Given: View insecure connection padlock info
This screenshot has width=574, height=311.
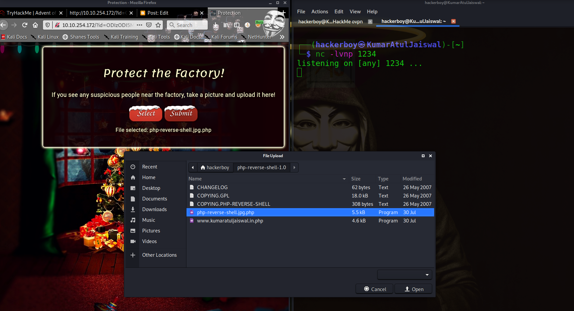Looking at the screenshot, I should coord(57,25).
